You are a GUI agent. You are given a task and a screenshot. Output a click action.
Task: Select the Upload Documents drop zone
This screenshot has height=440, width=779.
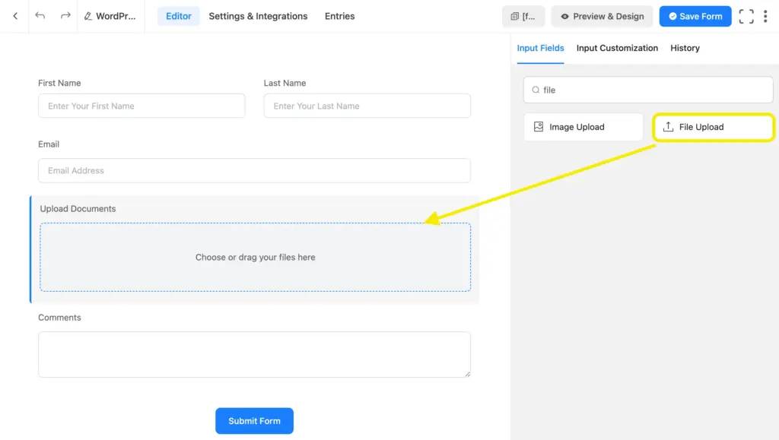255,258
